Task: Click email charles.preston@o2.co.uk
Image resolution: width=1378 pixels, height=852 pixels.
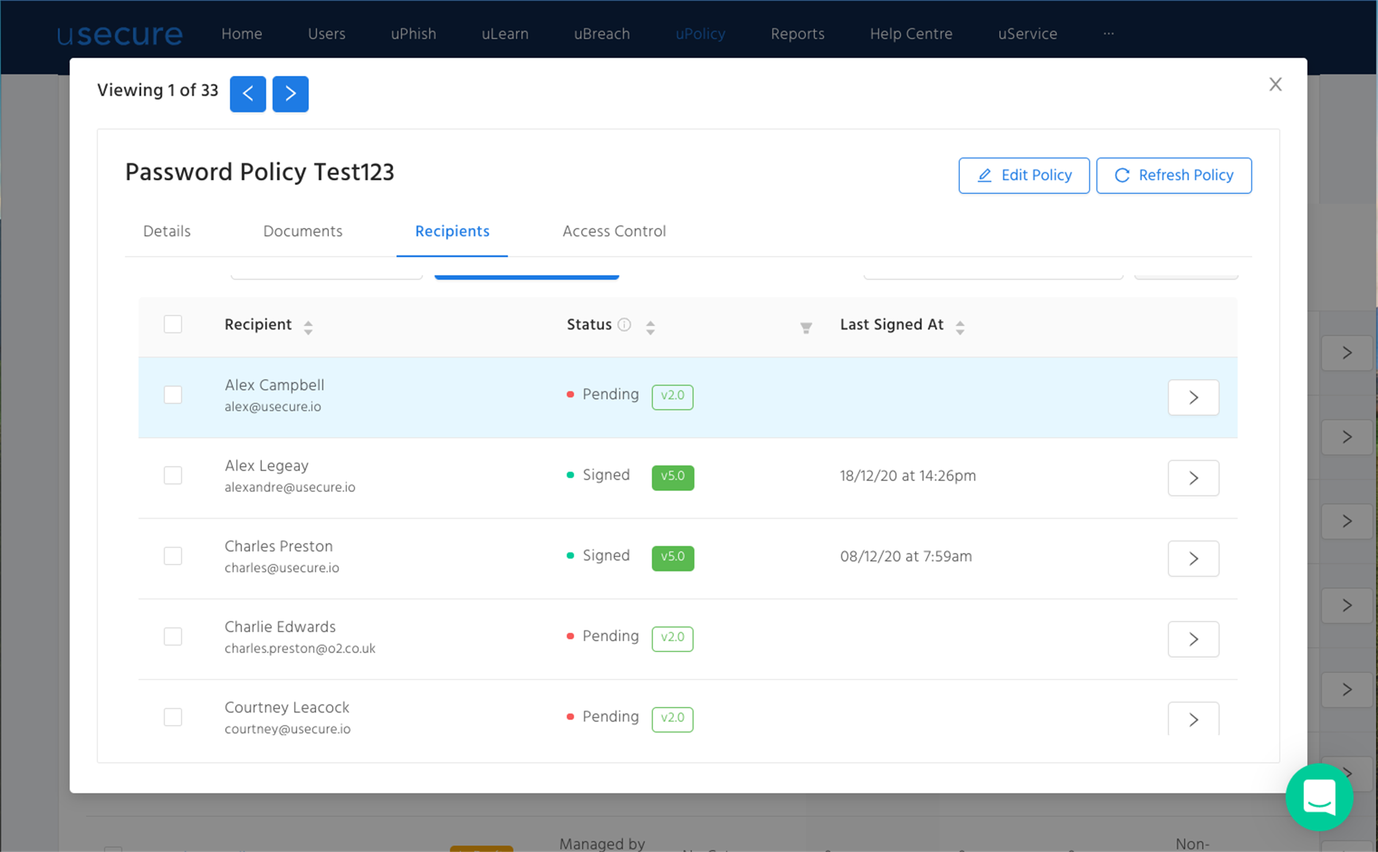Action: tap(300, 649)
